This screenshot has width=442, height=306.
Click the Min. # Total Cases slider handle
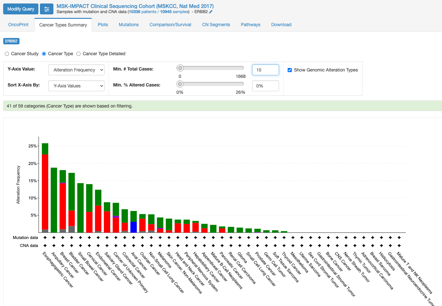point(180,68)
